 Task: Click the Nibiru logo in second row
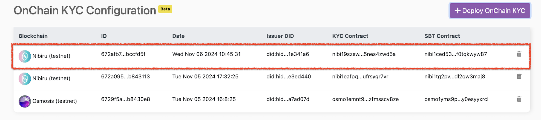[25, 79]
